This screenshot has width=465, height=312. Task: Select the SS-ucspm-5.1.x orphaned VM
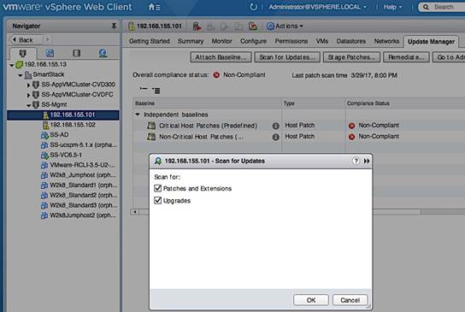[79, 145]
